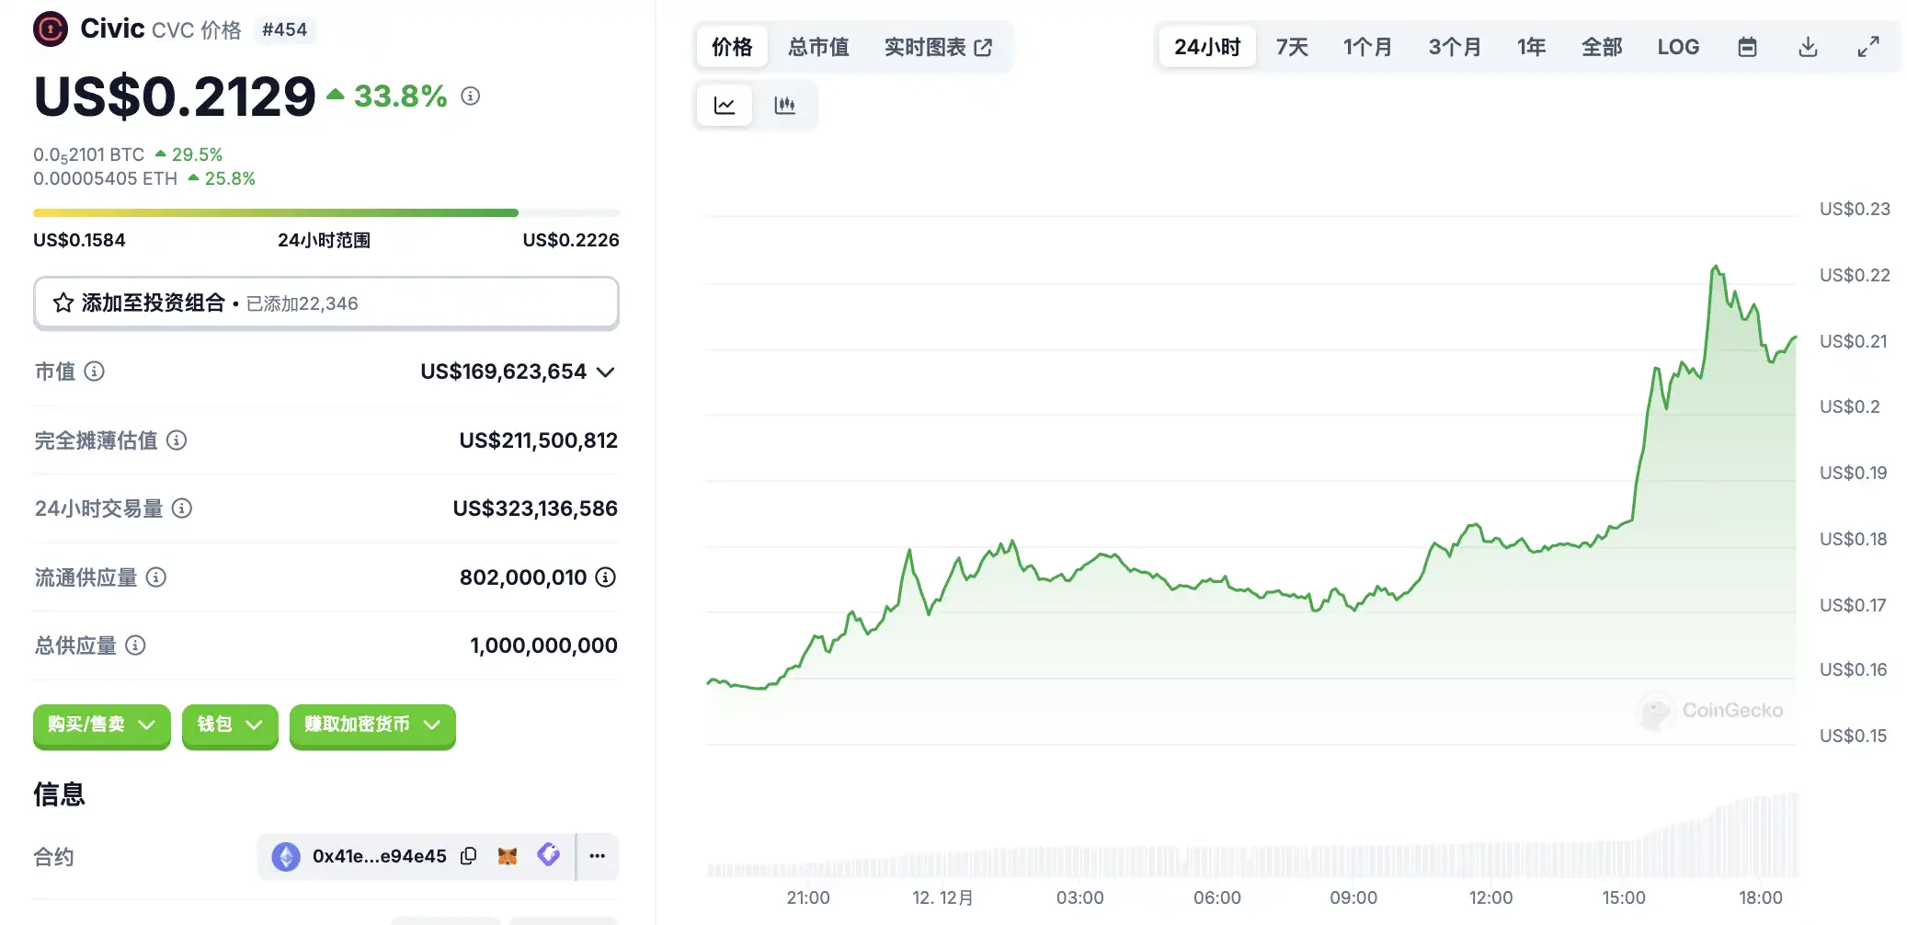Switch to the line chart view

pos(725,106)
